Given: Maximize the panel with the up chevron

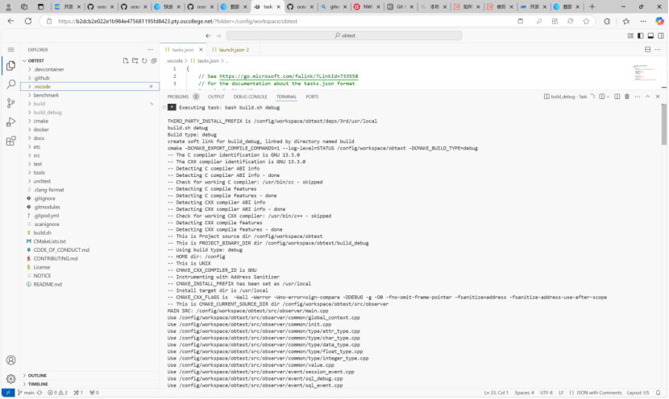Looking at the screenshot, I should point(647,97).
